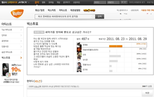Select 인터뷰 in sidebar

(4, 35)
